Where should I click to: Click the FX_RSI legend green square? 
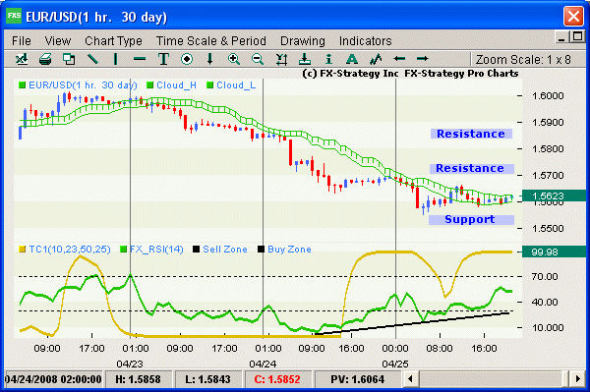coord(123,250)
